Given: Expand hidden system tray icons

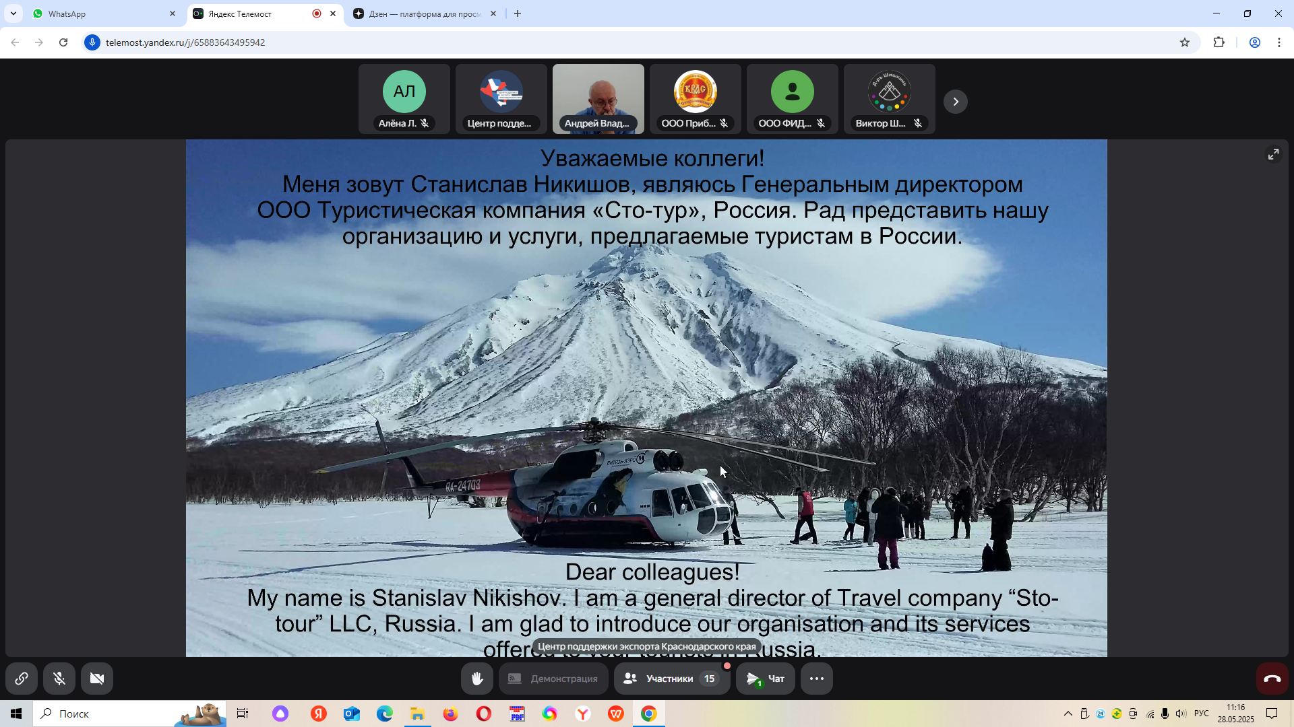Looking at the screenshot, I should pyautogui.click(x=1068, y=714).
